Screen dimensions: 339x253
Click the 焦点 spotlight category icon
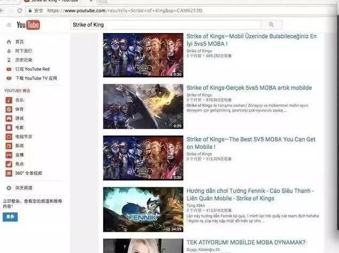(9, 164)
